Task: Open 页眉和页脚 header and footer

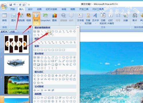Action: point(88,19)
